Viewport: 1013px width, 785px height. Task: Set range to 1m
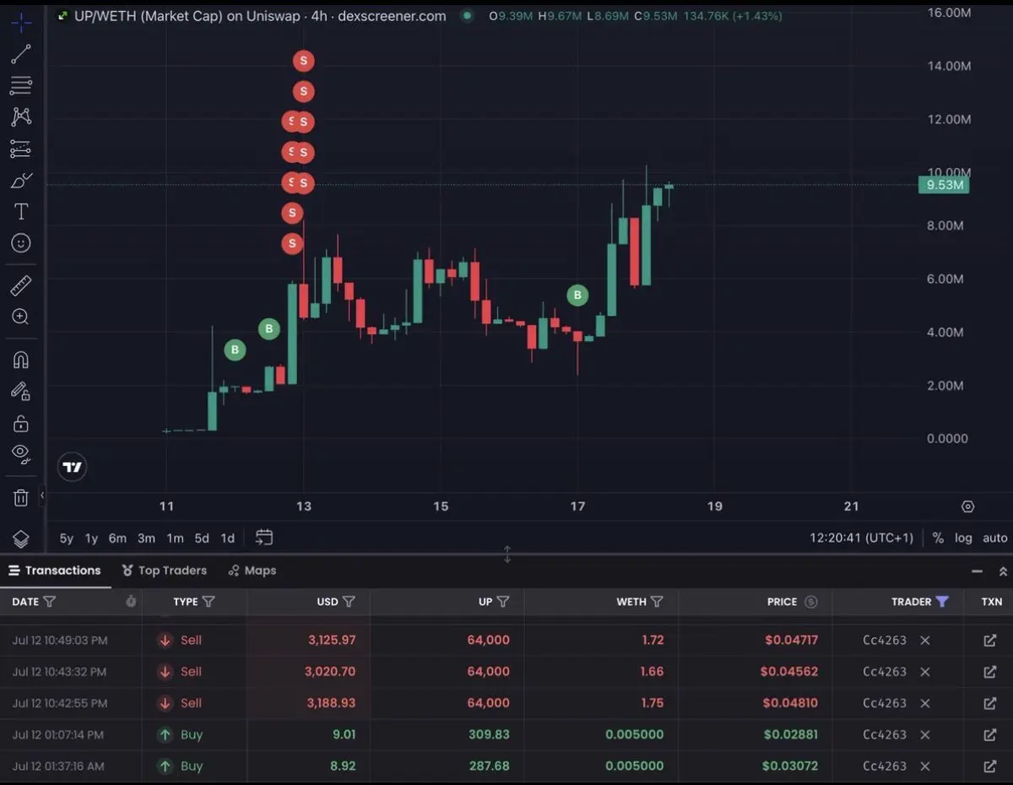175,538
